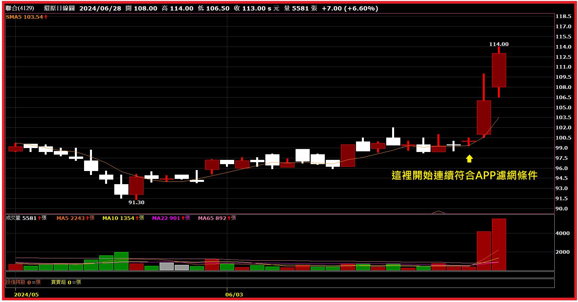The image size is (578, 302).
Task: Click the 111.0 price axis label
Action: coord(563,67)
